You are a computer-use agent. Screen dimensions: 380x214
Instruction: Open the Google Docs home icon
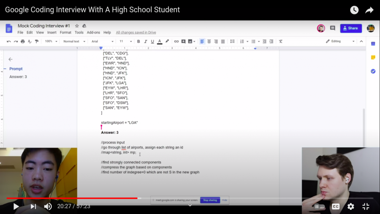9,29
